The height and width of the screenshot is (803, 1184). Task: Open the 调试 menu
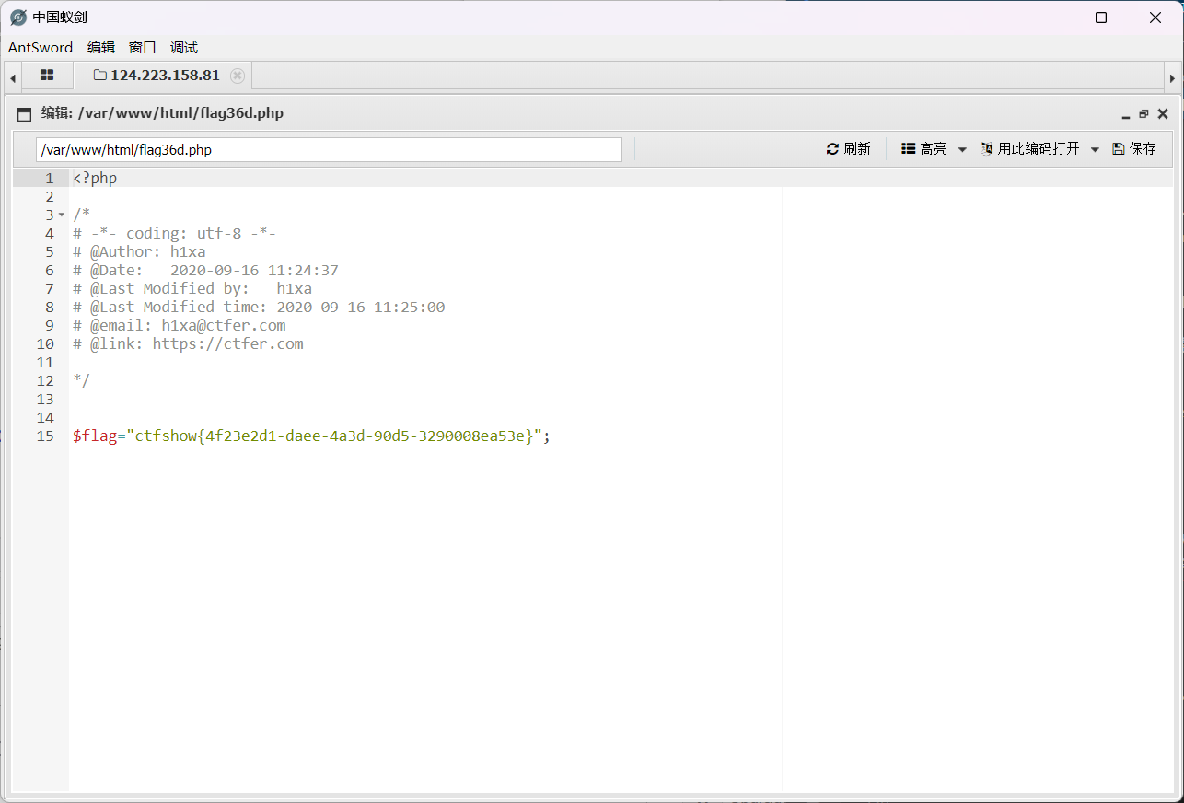point(184,48)
